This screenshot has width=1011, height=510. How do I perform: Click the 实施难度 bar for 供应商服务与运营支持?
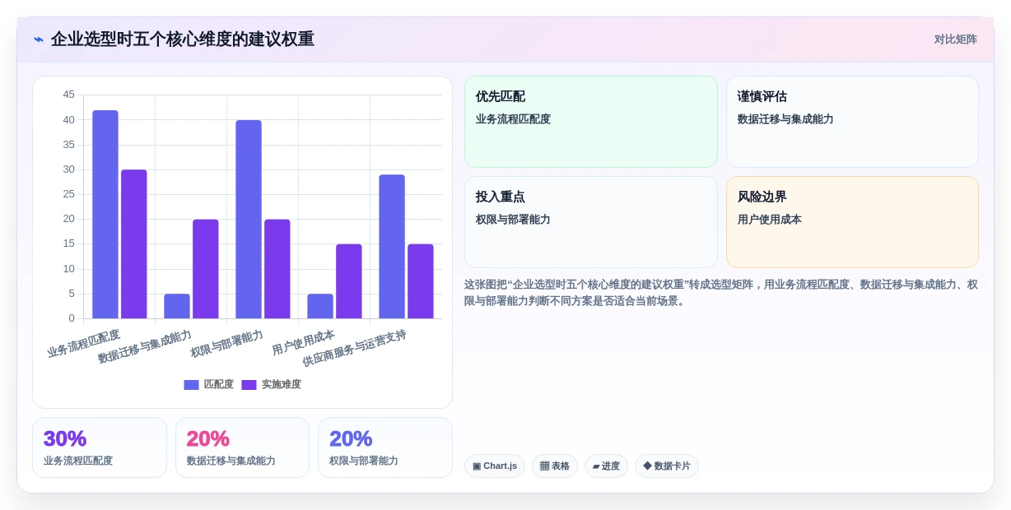pyautogui.click(x=421, y=281)
